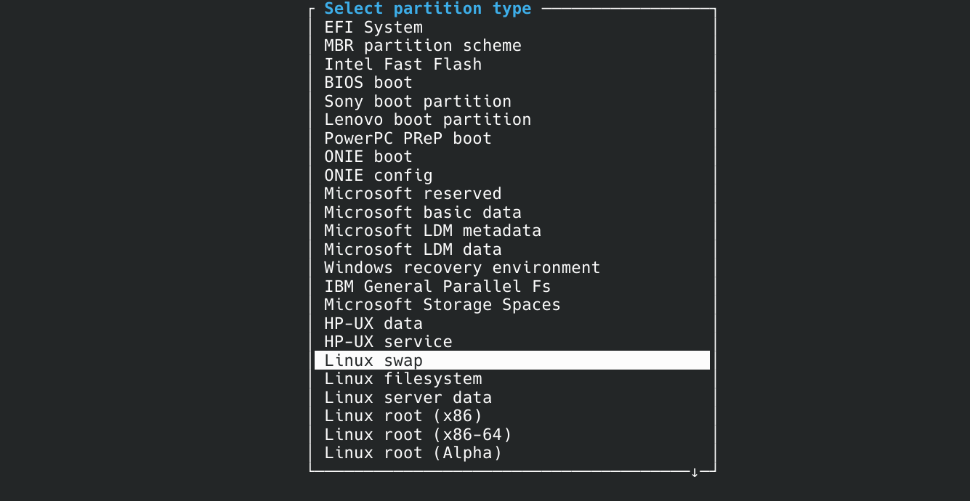This screenshot has width=970, height=501.
Task: Select Intel Fast Flash entry
Action: (x=403, y=64)
